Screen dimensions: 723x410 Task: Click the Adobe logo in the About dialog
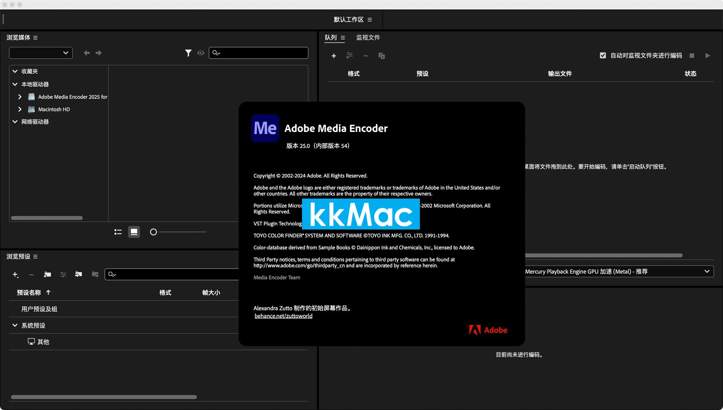(x=488, y=330)
